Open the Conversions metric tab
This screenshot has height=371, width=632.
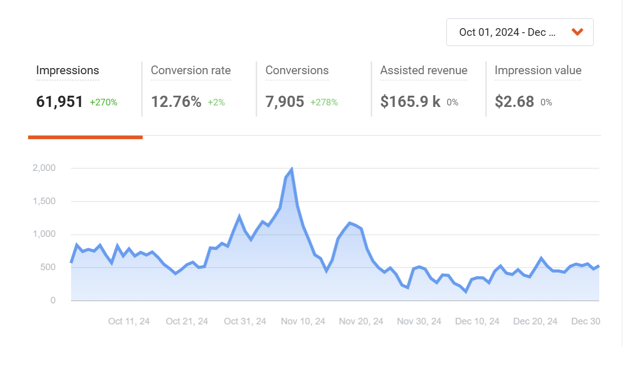click(x=297, y=71)
